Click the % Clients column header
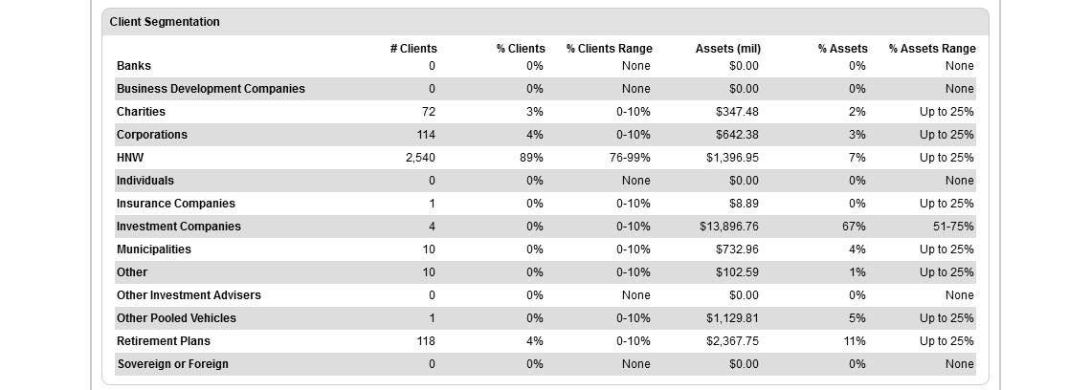 pyautogui.click(x=520, y=49)
